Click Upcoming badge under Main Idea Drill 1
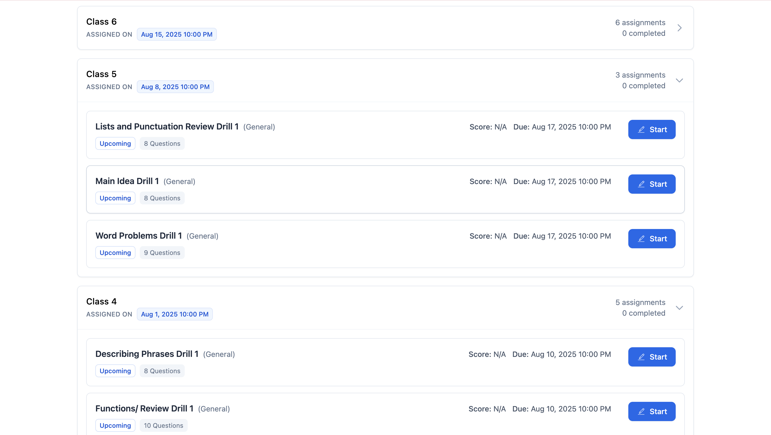Image resolution: width=771 pixels, height=435 pixels. pos(115,198)
